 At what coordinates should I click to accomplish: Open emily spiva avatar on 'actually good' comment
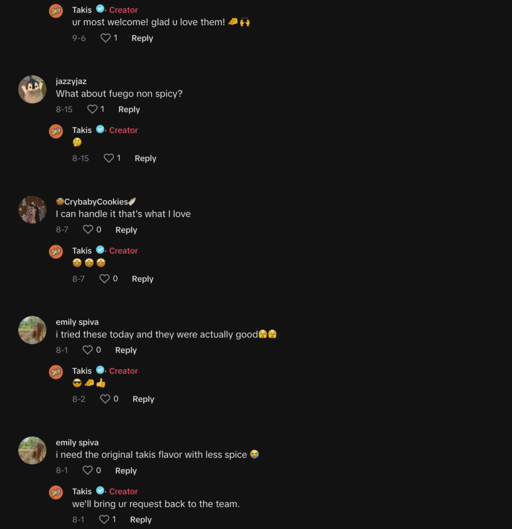pos(32,330)
